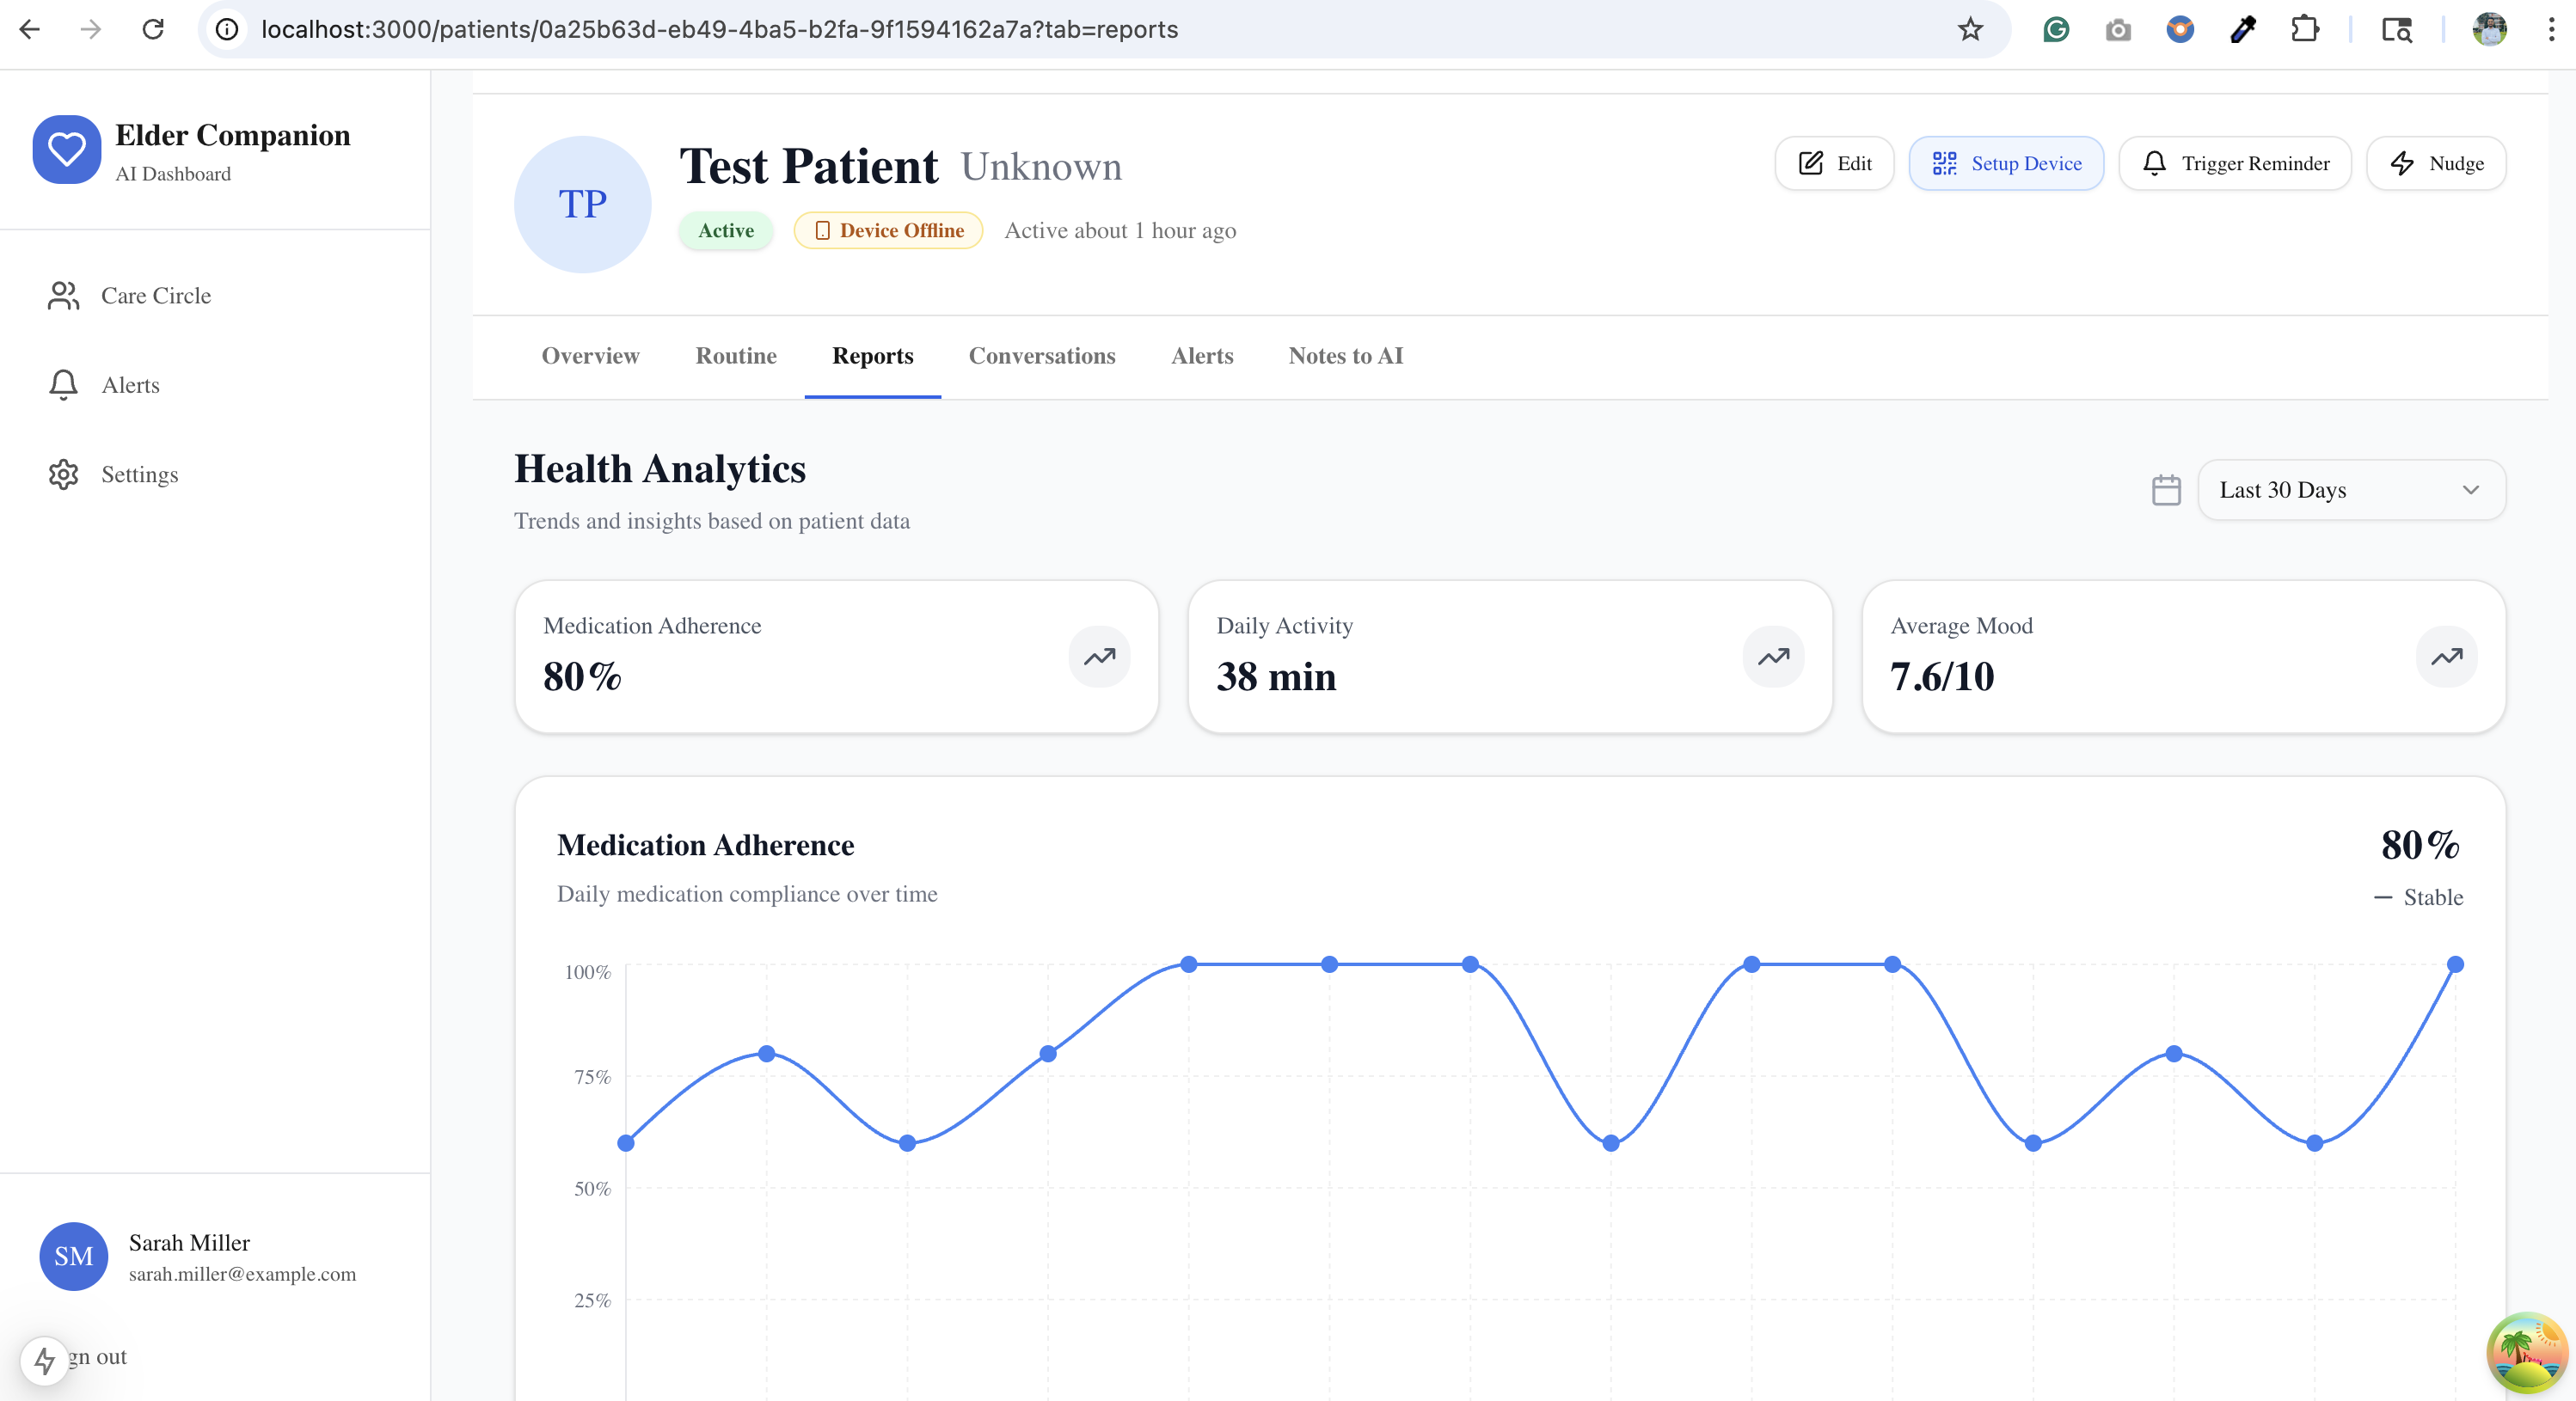This screenshot has width=2576, height=1401.
Task: Open Care Circle in the sidebar
Action: point(155,296)
